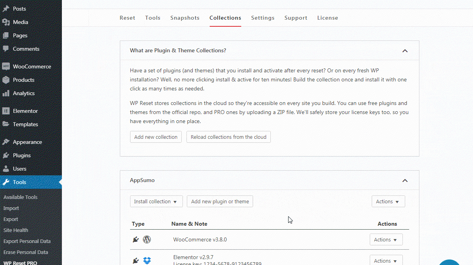Image resolution: width=473 pixels, height=265 pixels.
Task: Click Add new plugin or theme button
Action: click(x=220, y=201)
